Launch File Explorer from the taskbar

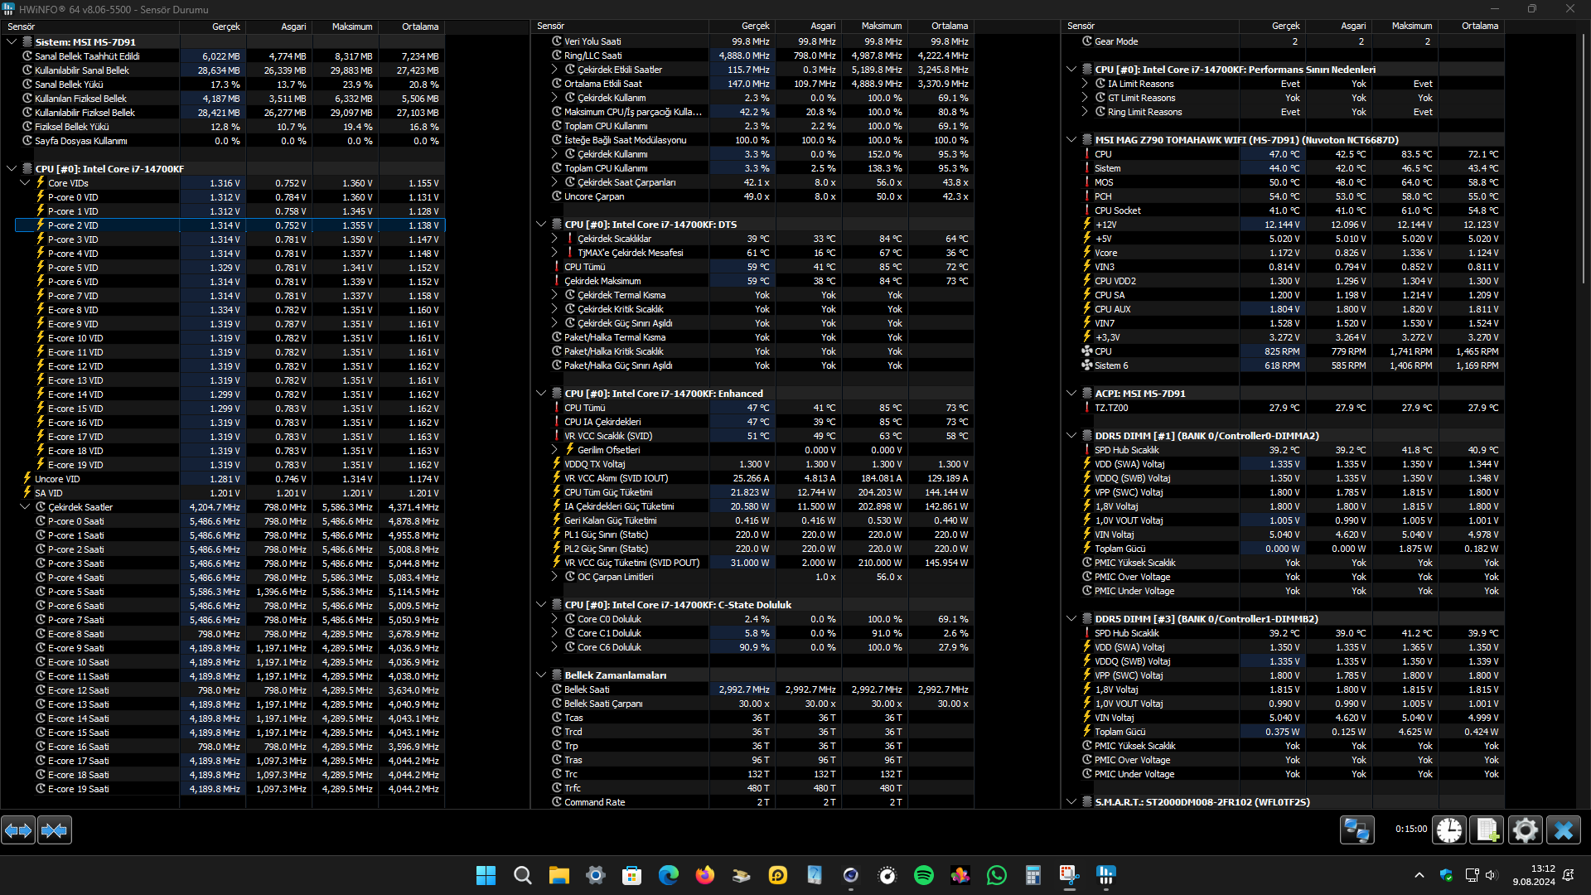[x=559, y=875]
